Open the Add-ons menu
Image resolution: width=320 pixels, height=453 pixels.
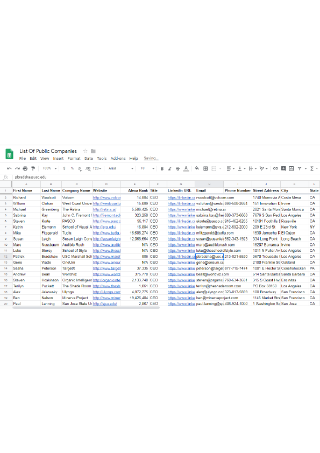pyautogui.click(x=118, y=158)
